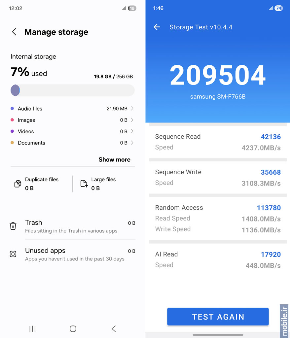Tap the Back navigation button

(114, 329)
